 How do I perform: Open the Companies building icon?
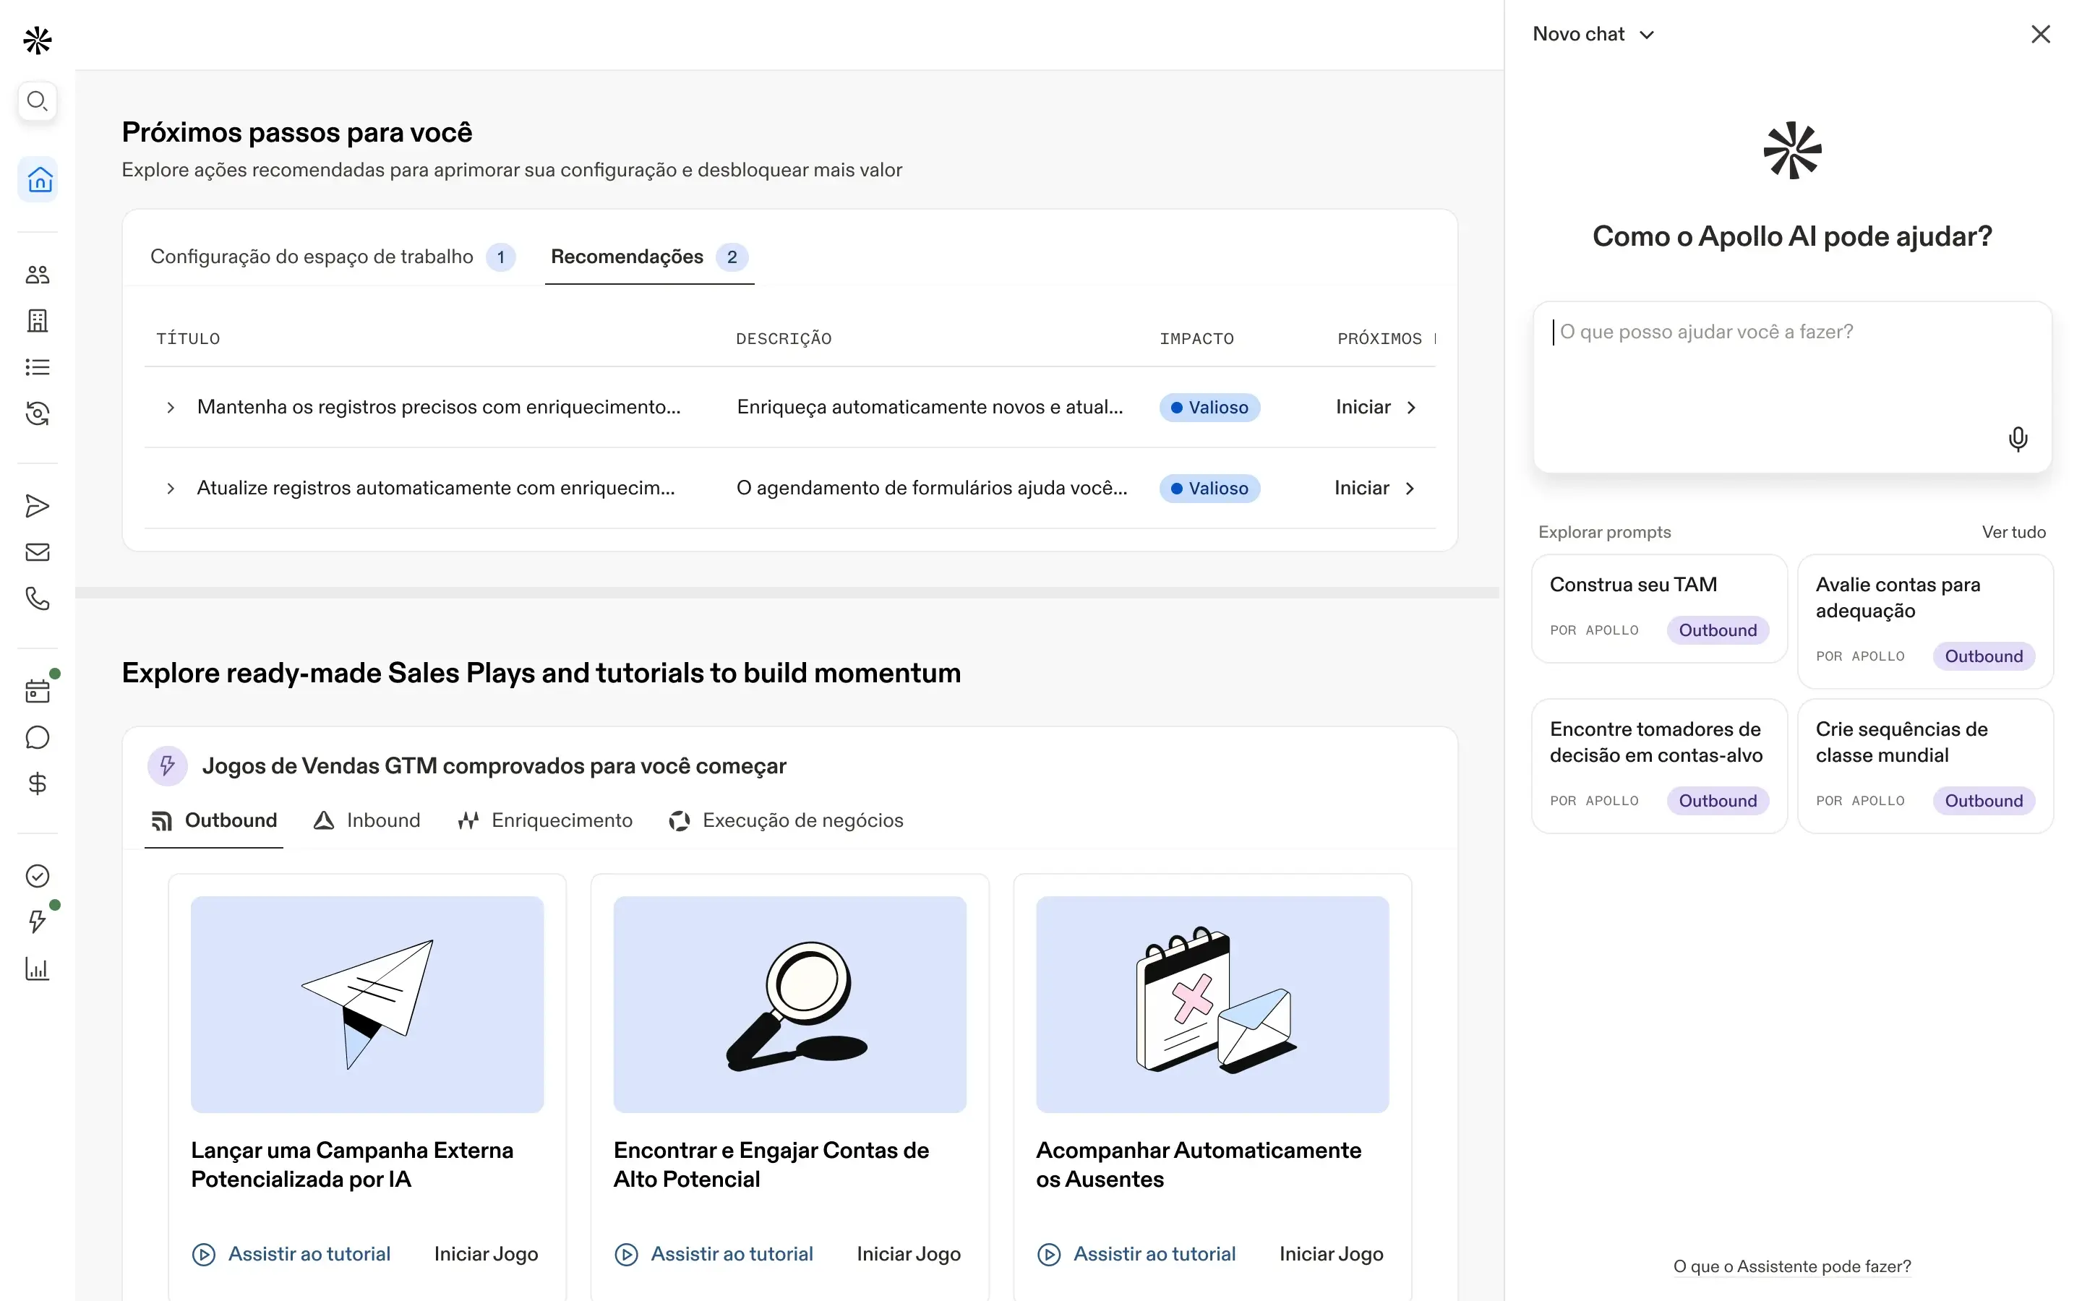pyautogui.click(x=37, y=321)
